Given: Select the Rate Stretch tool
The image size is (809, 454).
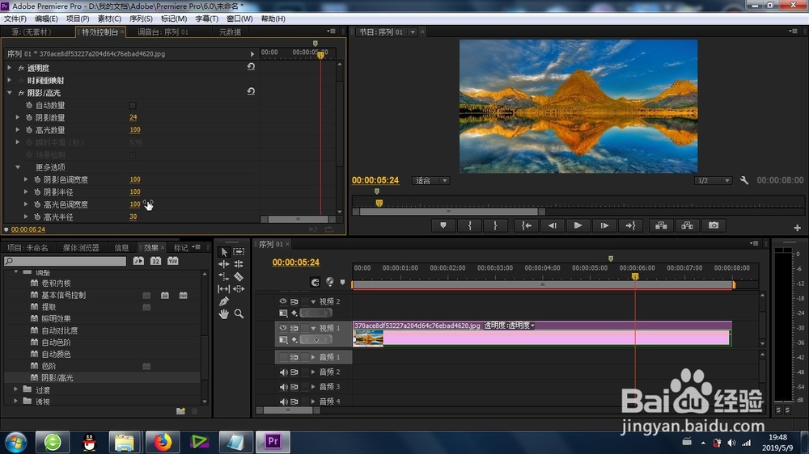Looking at the screenshot, I should (x=223, y=277).
